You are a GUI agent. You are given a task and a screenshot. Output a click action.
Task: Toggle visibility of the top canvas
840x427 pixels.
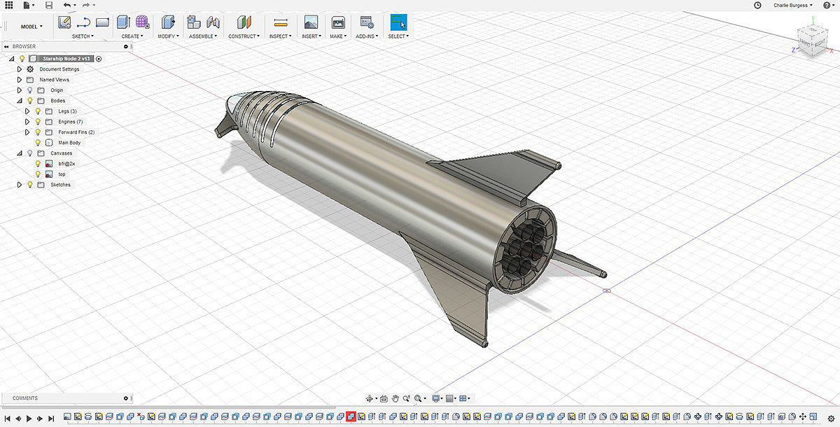(38, 174)
